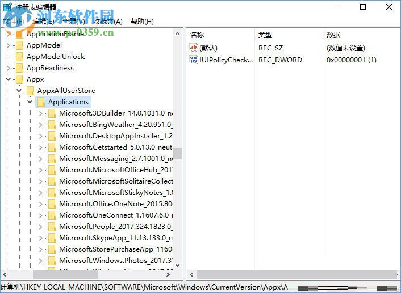
Task: Select the Microsoft.Office.OneNote_2015 key
Action: point(116,203)
